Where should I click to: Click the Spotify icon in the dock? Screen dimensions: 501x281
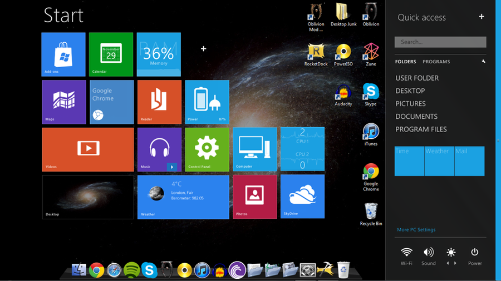tap(131, 270)
